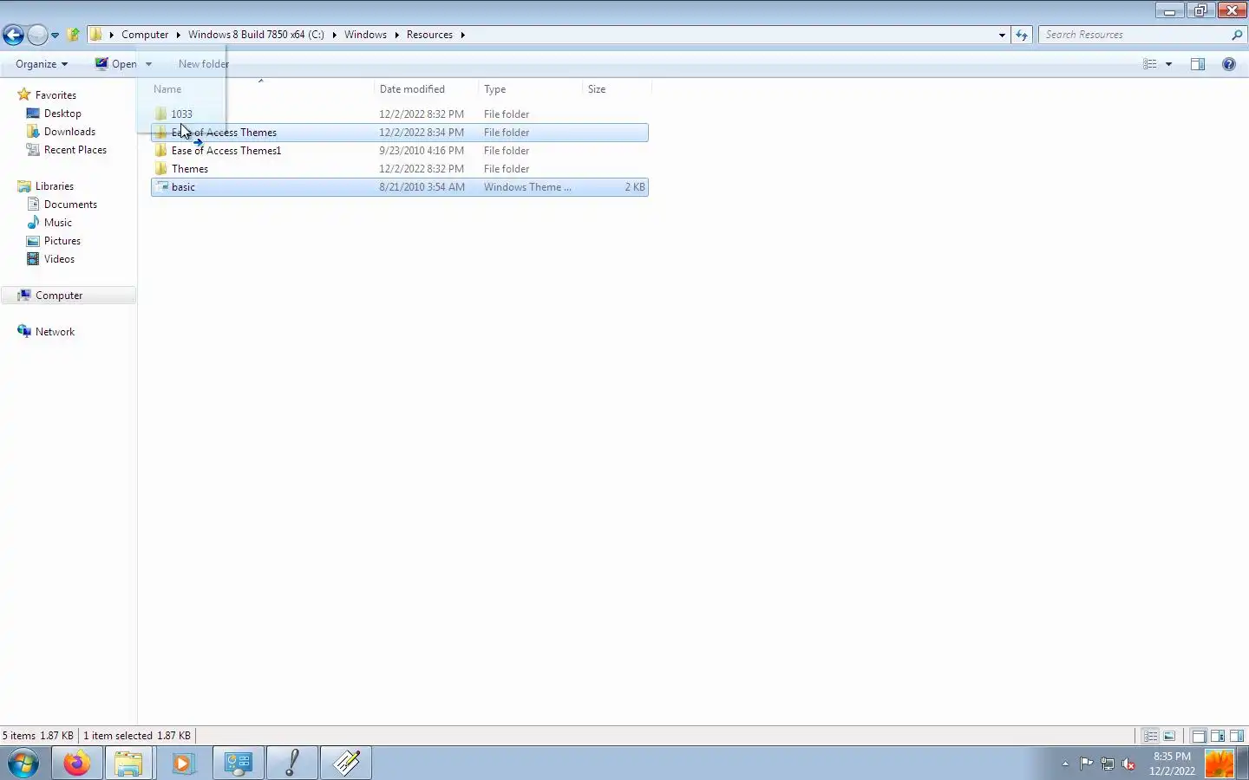Screen dimensions: 1249x780
Task: Open the Documents library
Action: tap(70, 205)
